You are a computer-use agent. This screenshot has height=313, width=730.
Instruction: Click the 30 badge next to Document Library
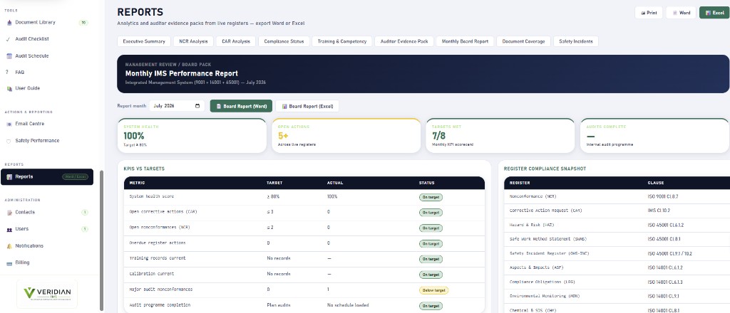(x=83, y=22)
